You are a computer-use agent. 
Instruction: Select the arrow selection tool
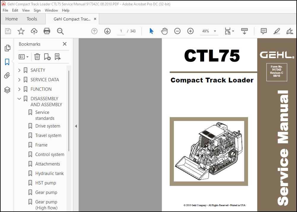pos(151,31)
